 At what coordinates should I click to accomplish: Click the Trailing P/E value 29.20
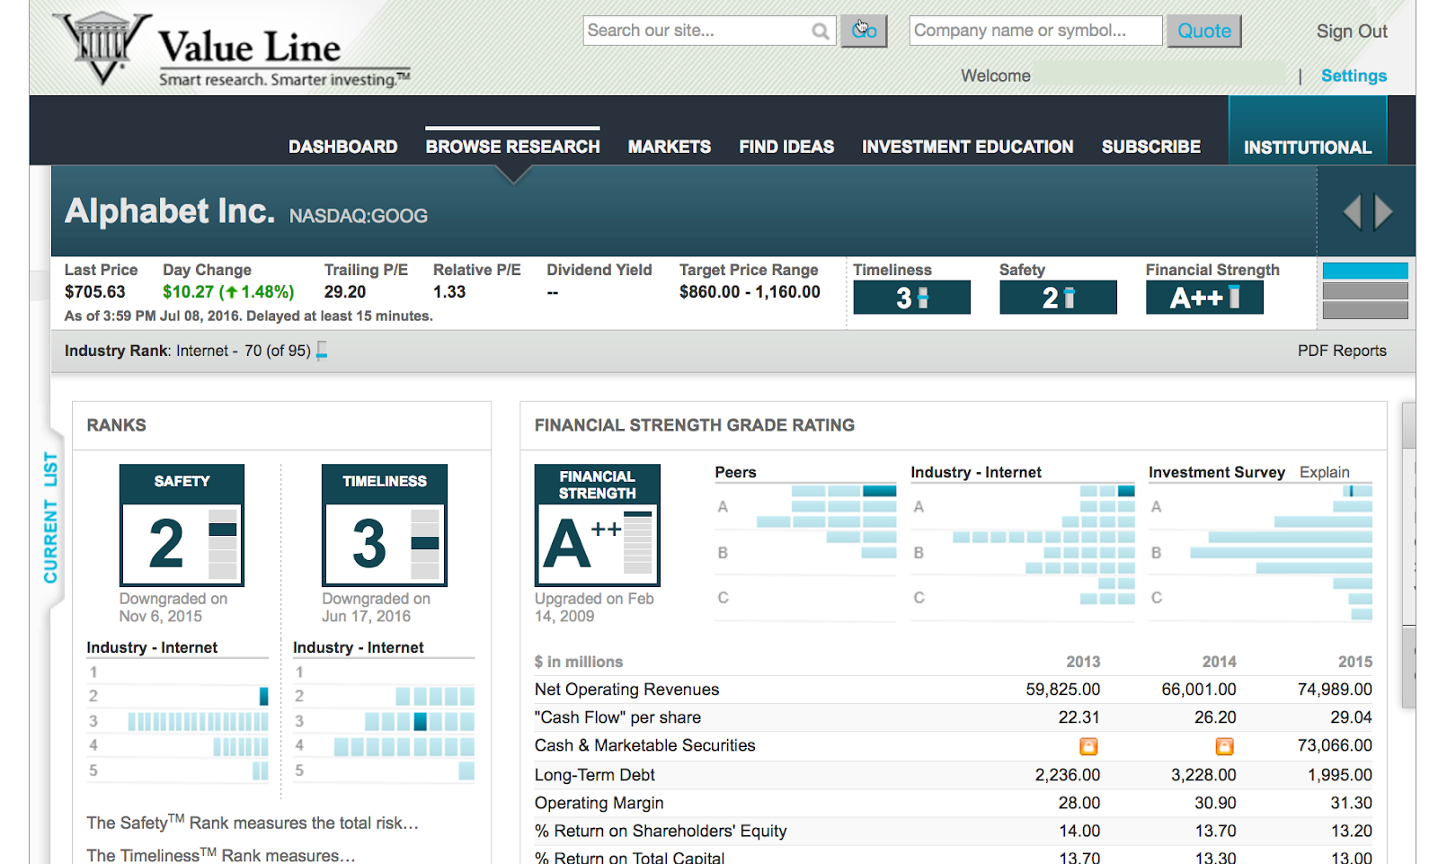pyautogui.click(x=345, y=291)
